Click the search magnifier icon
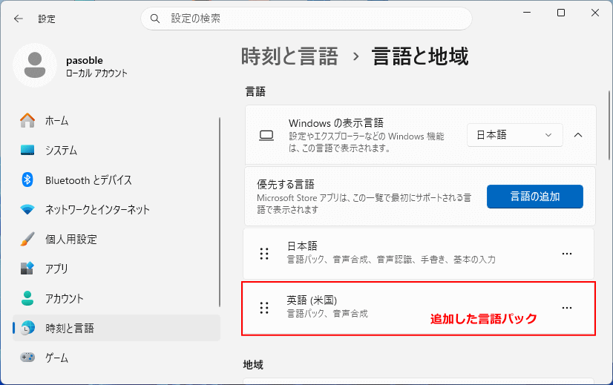This screenshot has width=613, height=385. 155,19
